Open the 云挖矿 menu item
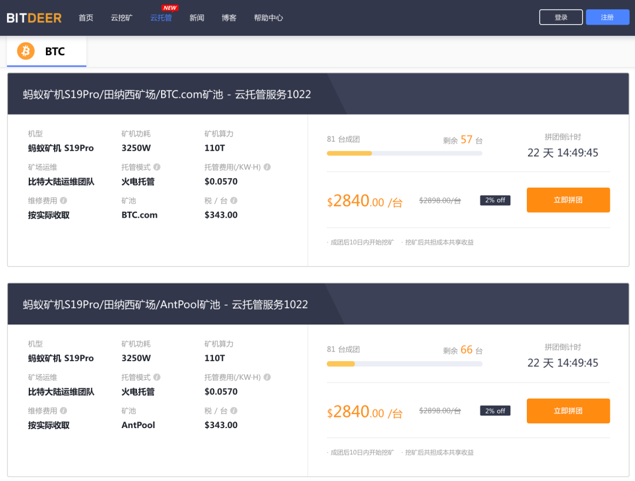The height and width of the screenshot is (481, 635). pyautogui.click(x=122, y=18)
